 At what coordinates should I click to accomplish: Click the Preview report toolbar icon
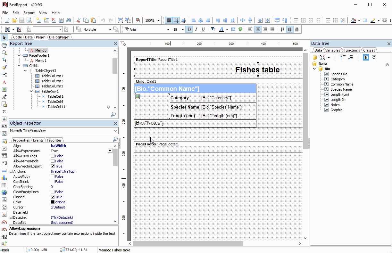(29, 20)
